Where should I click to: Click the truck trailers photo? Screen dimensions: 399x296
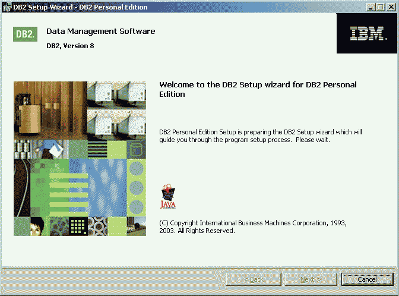pos(116,109)
